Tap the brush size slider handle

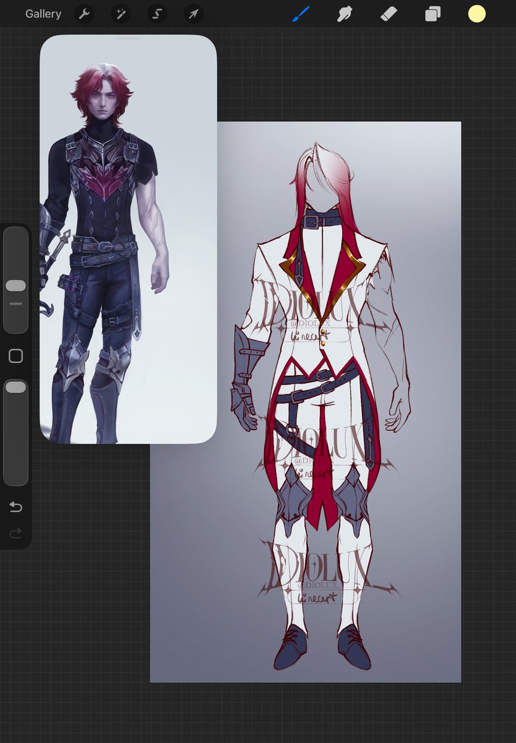(15, 285)
